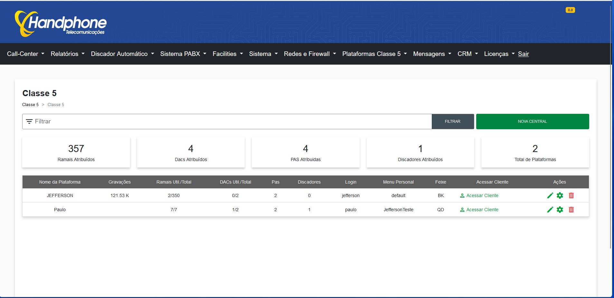Click the Handphone Telecomunicações logo

pyautogui.click(x=61, y=23)
